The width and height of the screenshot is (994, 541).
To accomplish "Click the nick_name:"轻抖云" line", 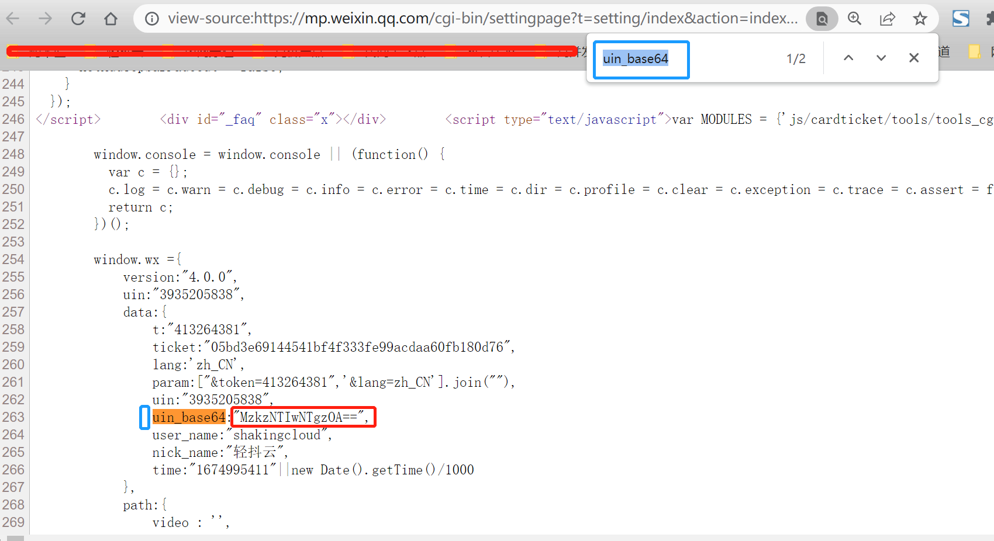I will tap(220, 452).
